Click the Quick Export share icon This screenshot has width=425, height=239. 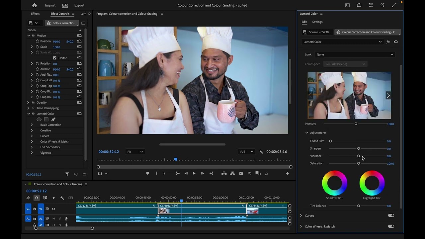point(359,5)
